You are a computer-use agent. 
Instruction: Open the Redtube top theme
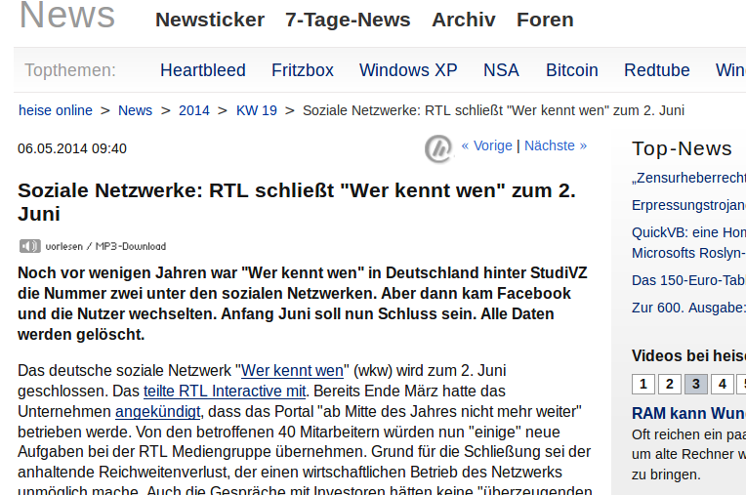click(x=656, y=70)
